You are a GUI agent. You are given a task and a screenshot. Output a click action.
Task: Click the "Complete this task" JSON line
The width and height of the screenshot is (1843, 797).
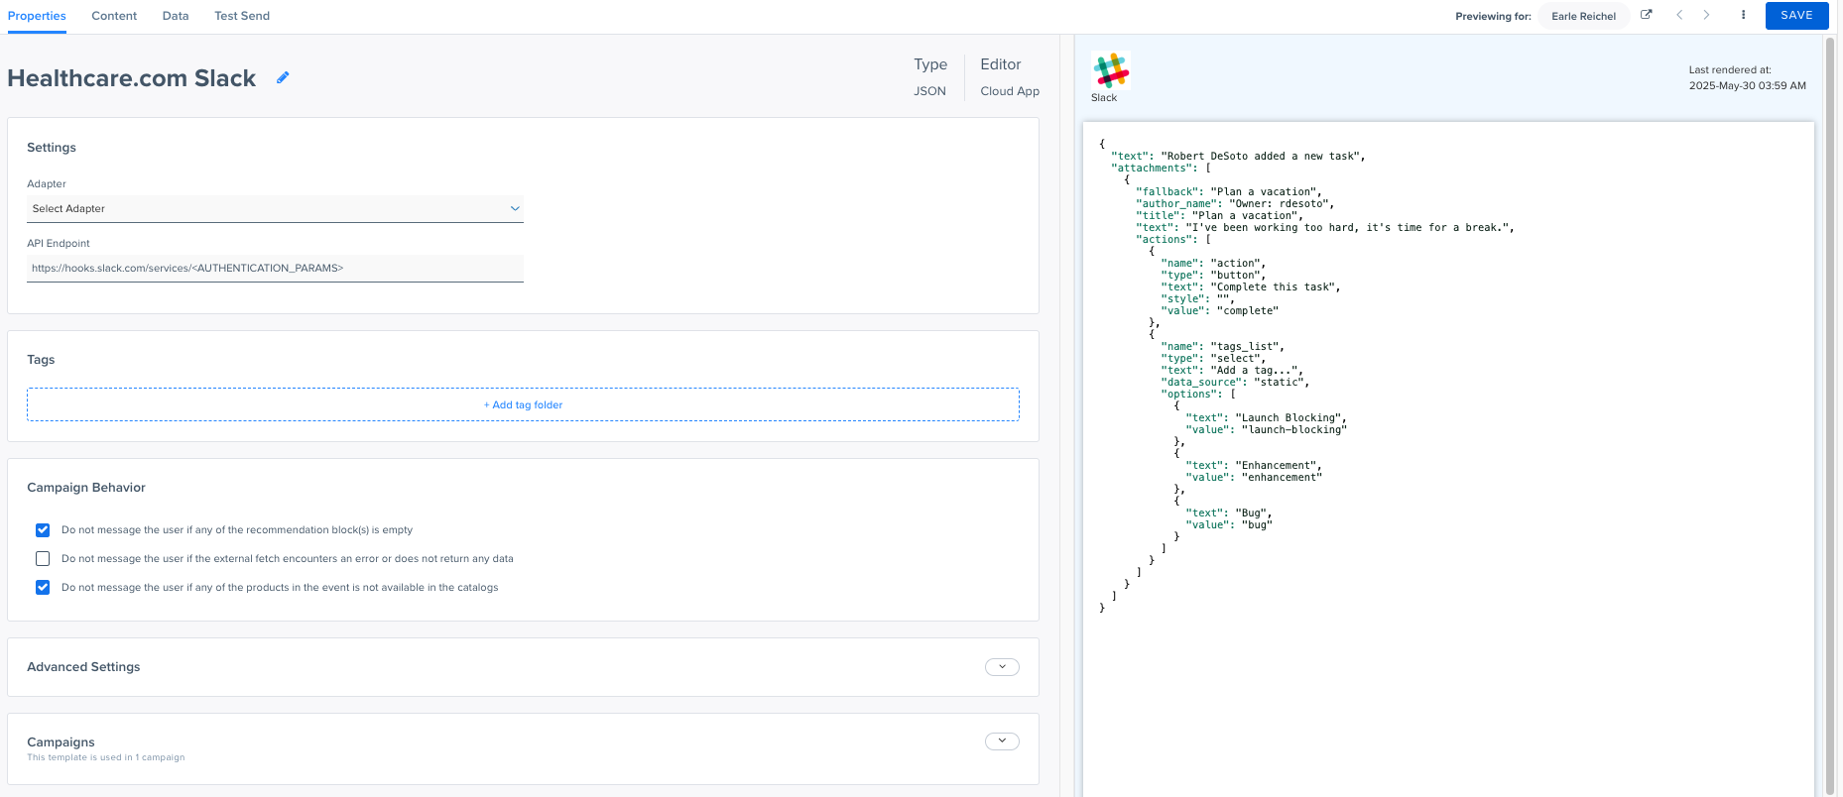pyautogui.click(x=1250, y=287)
